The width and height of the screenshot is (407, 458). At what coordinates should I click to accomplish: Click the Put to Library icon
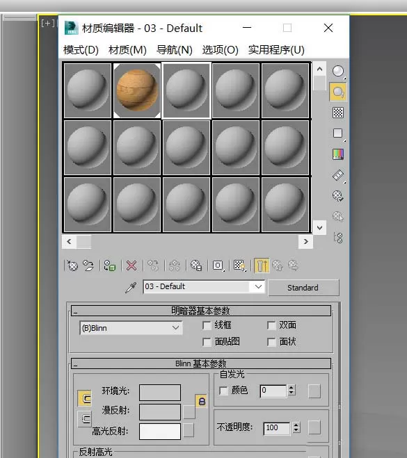196,265
